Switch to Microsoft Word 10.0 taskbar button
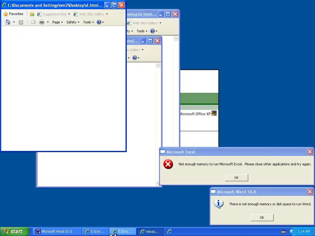 point(57,231)
